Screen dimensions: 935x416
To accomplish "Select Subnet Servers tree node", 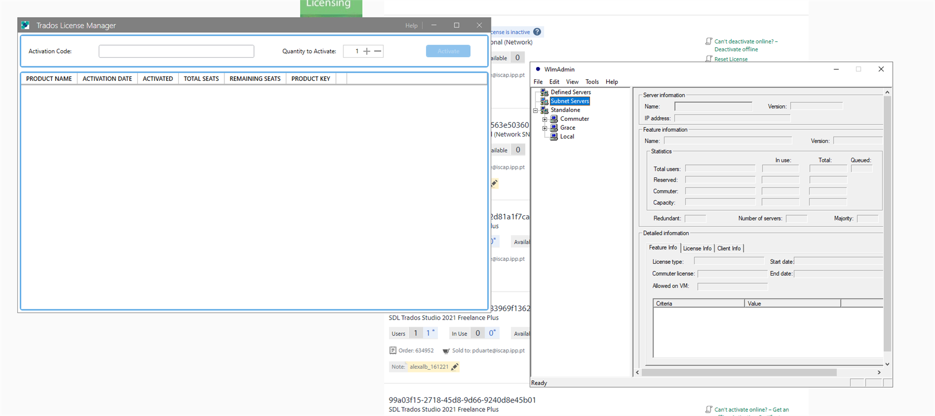I will 570,101.
